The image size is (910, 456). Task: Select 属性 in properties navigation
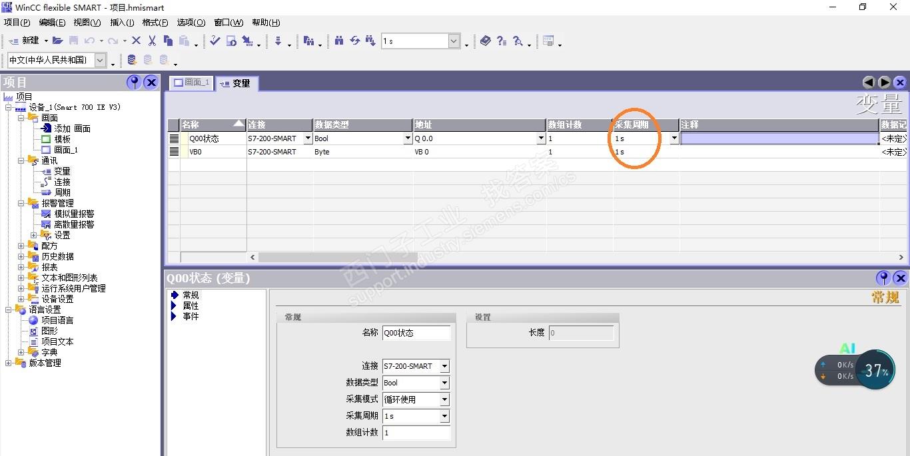tap(191, 306)
